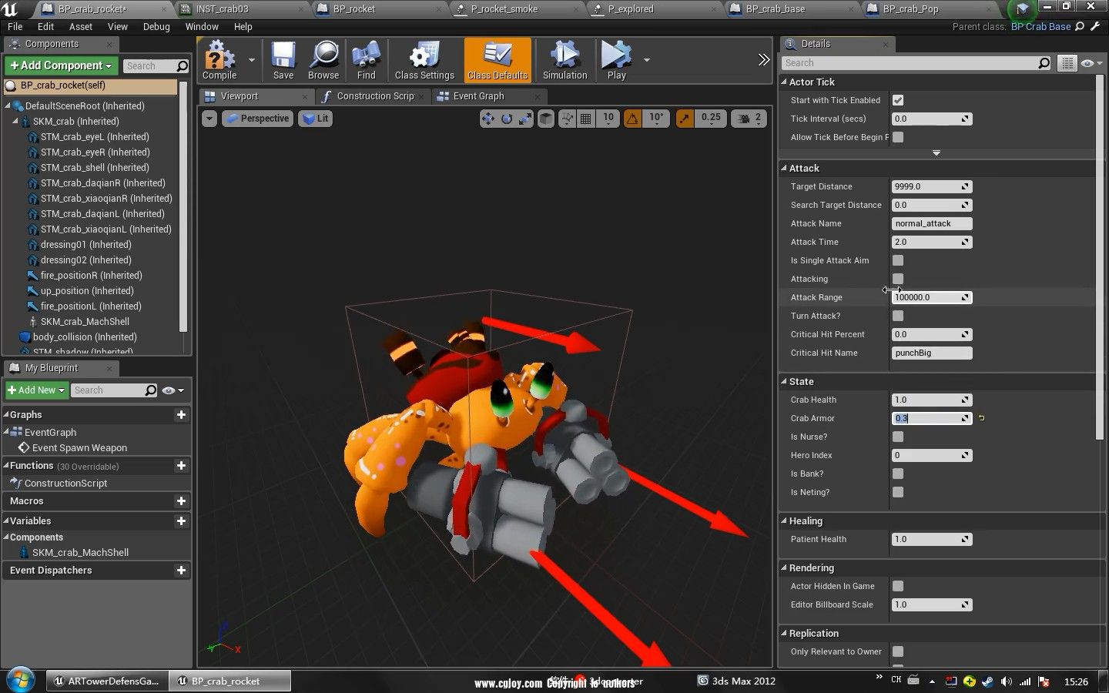1109x693 pixels.
Task: Enable Turn Attack? checkbox
Action: 898,316
